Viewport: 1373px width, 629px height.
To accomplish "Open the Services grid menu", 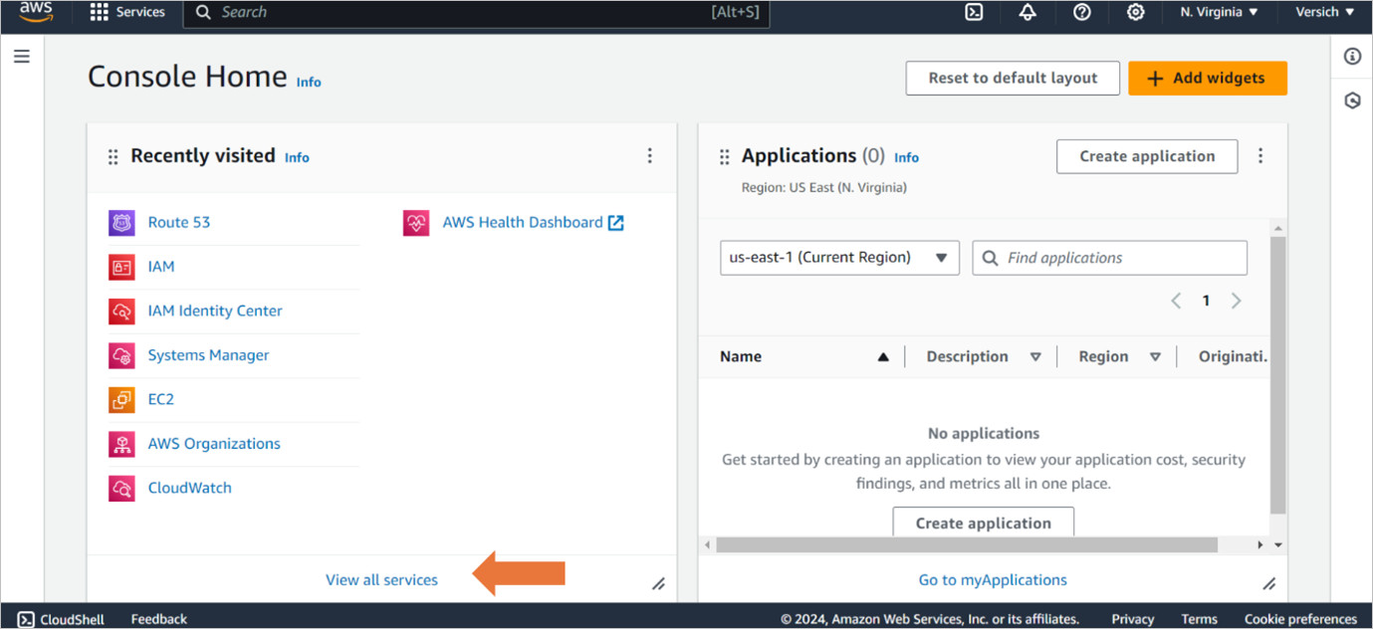I will tap(127, 12).
